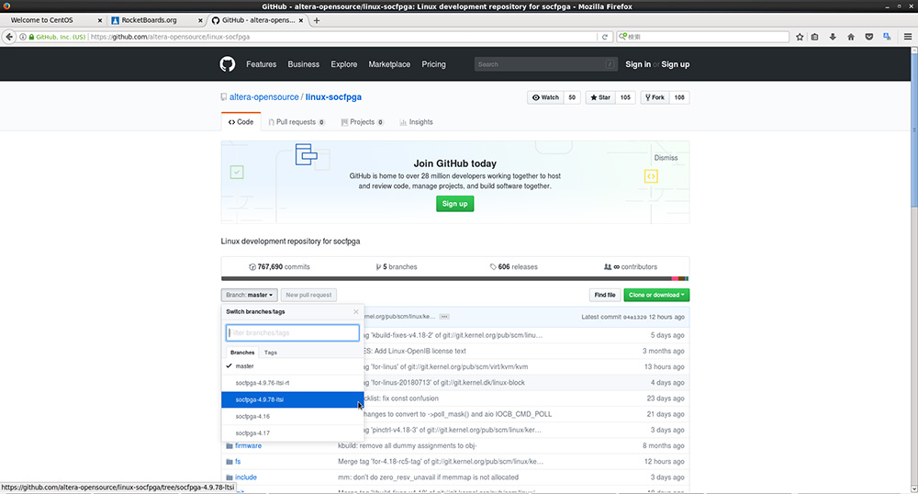The image size is (918, 494).
Task: Expand commit message ellipsis button
Action: pos(444,317)
